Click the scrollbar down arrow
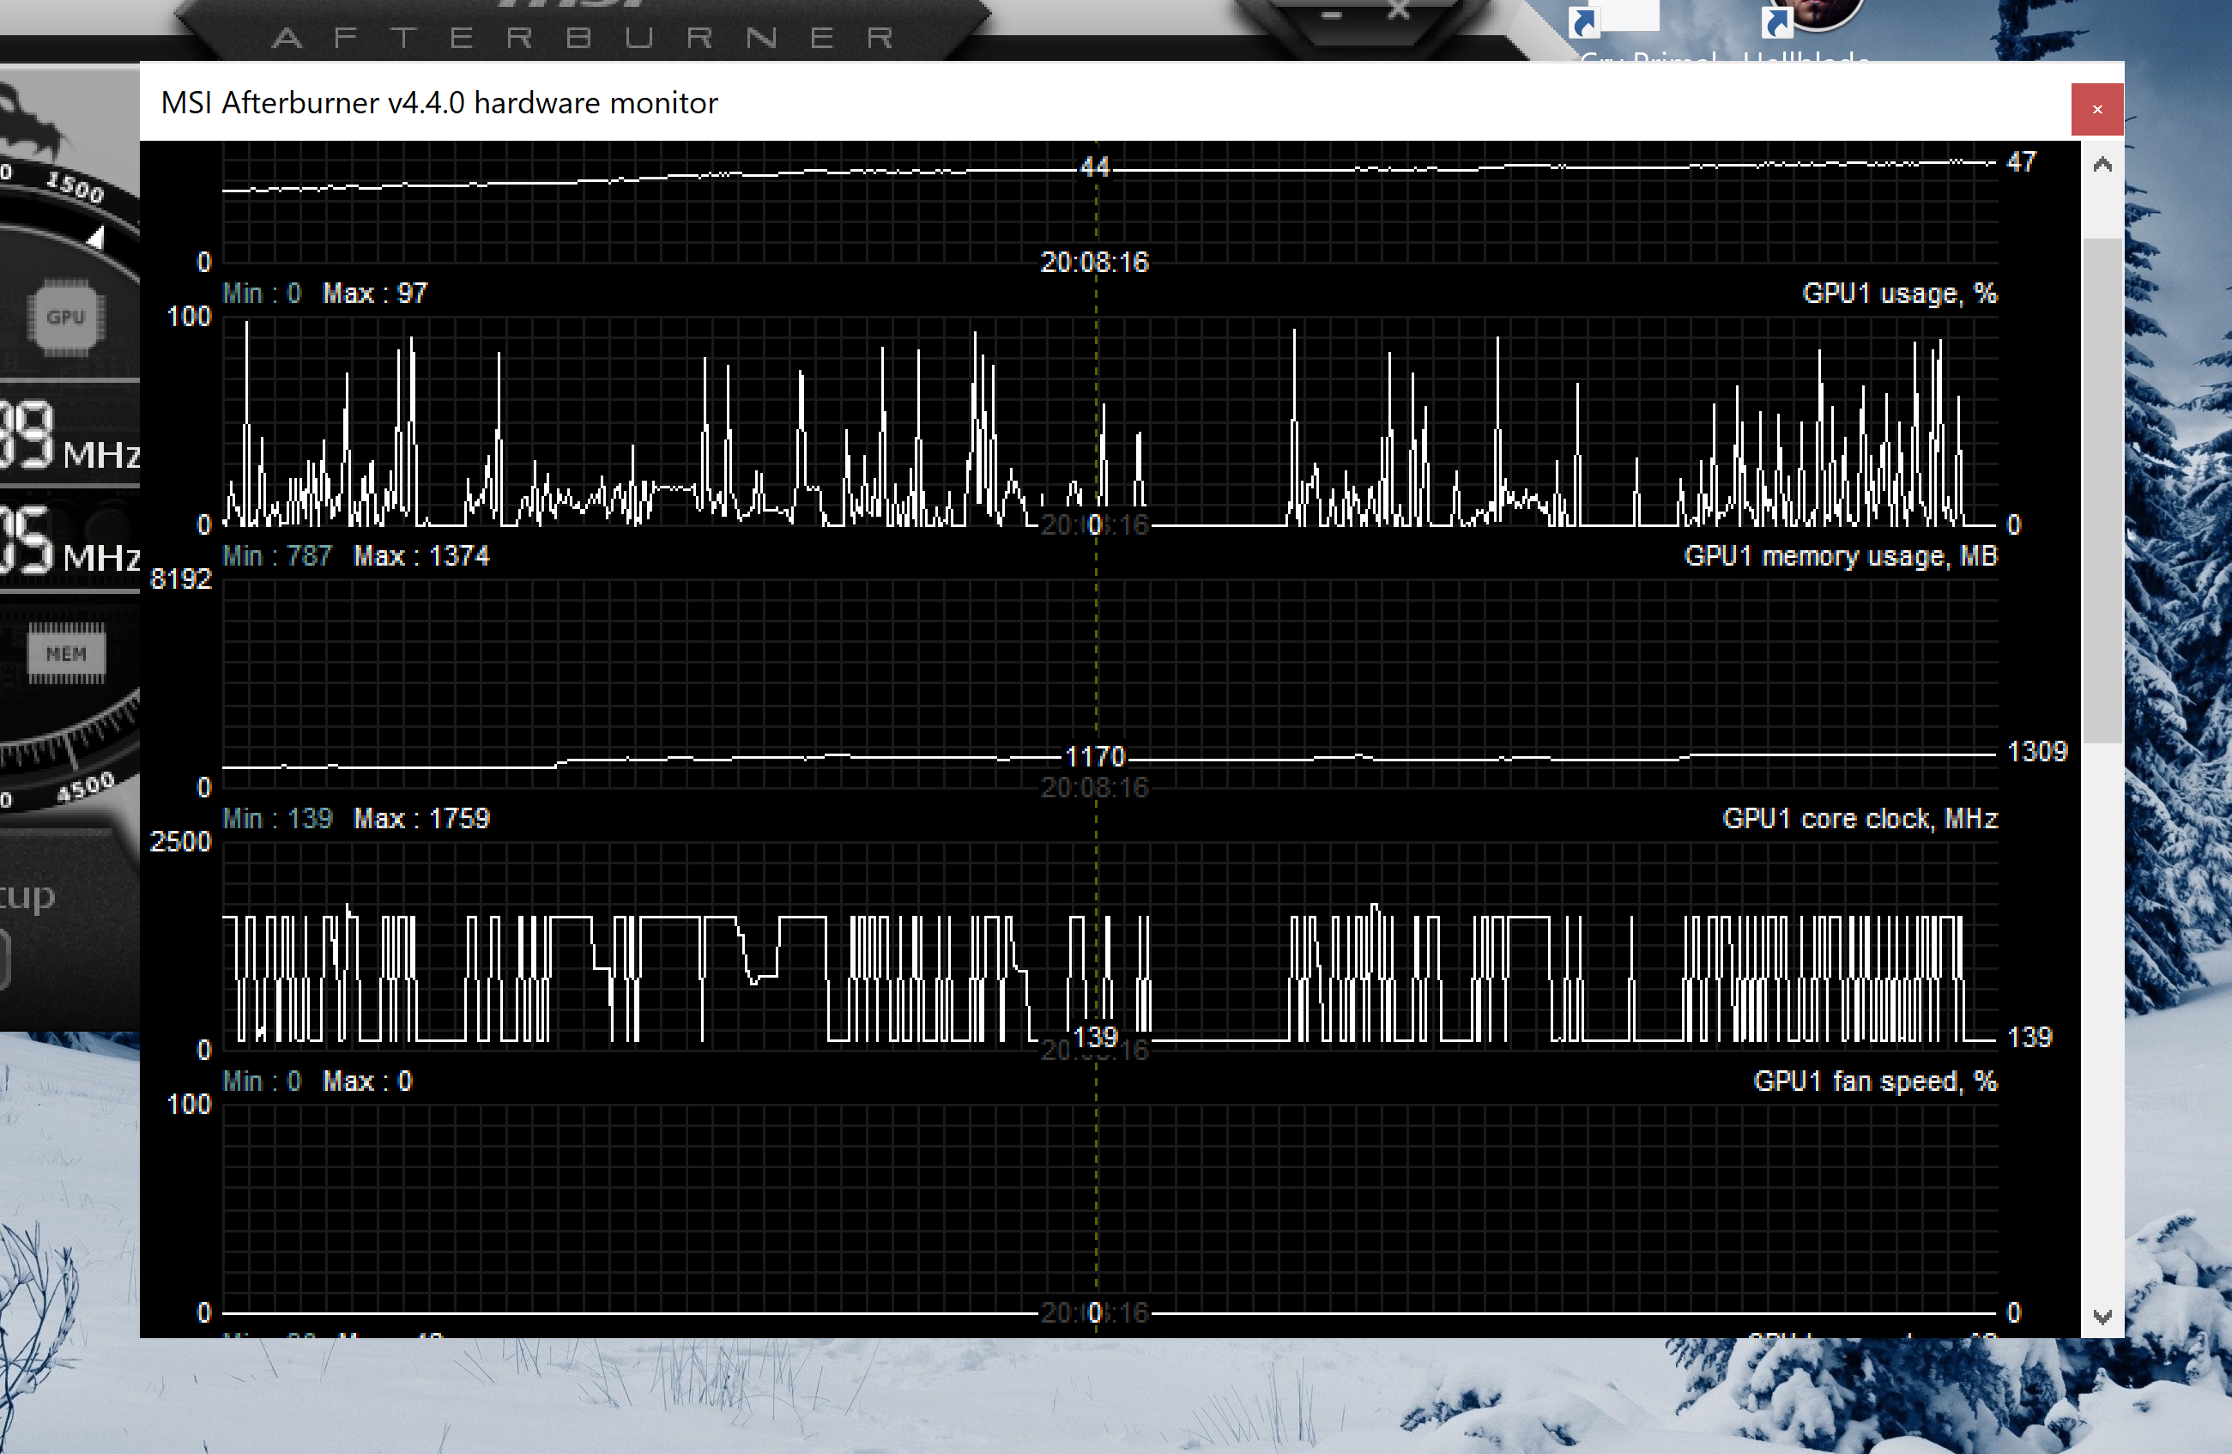The height and width of the screenshot is (1454, 2232). tap(2102, 1317)
